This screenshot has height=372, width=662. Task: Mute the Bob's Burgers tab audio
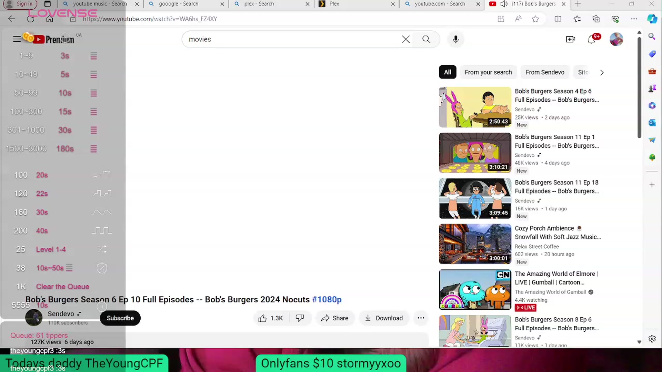coord(504,4)
